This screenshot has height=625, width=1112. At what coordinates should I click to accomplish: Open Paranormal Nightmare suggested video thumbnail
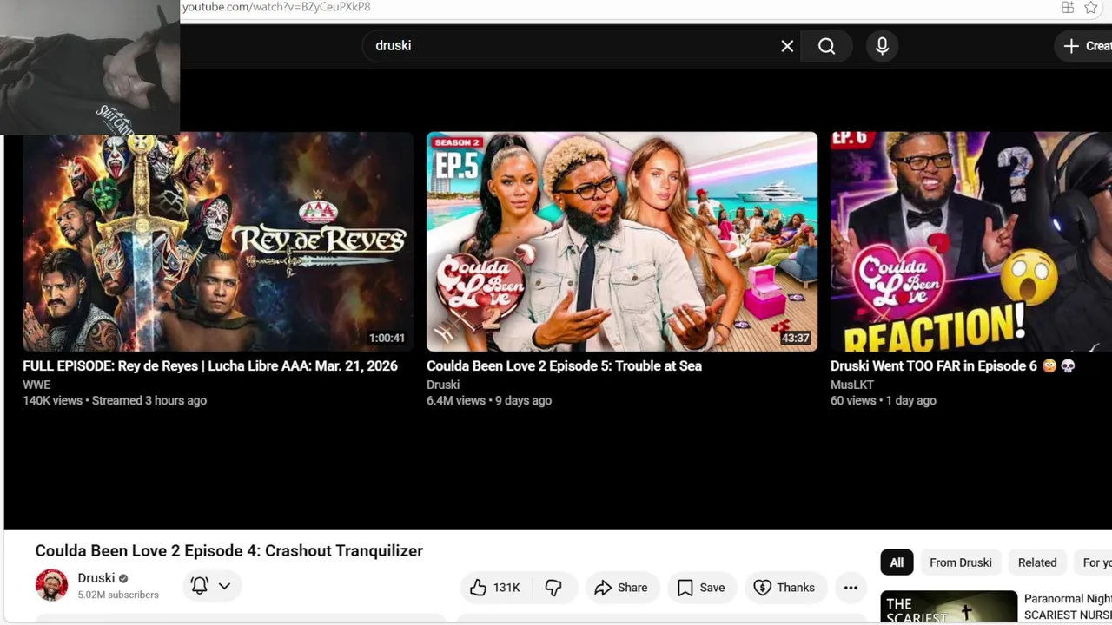pos(949,607)
